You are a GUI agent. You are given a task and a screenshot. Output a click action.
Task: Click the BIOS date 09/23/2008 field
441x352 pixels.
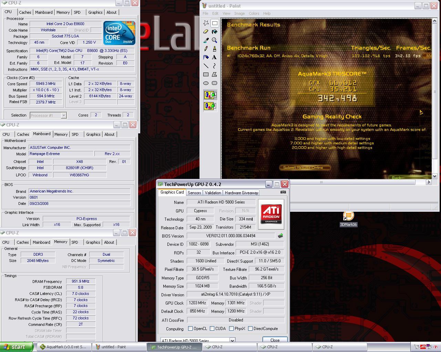click(80, 203)
